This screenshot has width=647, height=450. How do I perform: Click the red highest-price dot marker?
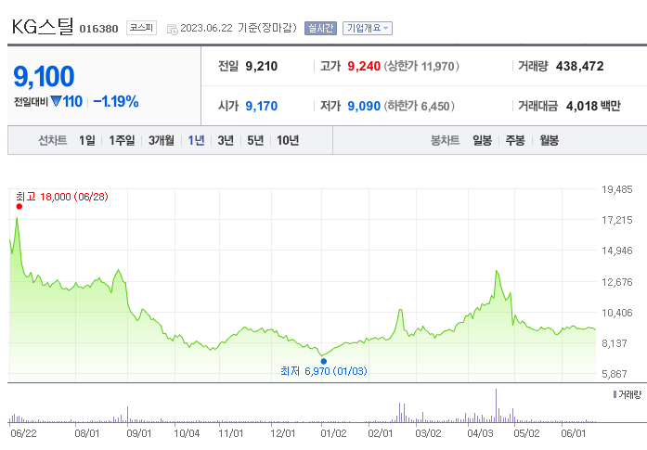19,206
